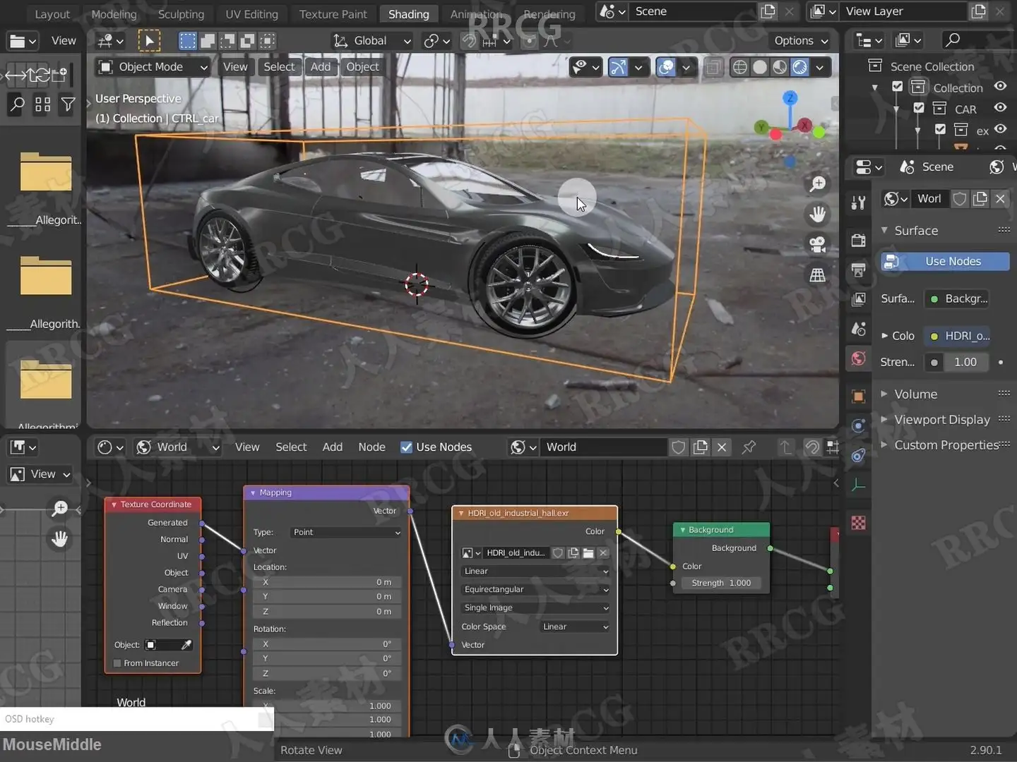Click the select tool cursor icon in header

(x=149, y=41)
